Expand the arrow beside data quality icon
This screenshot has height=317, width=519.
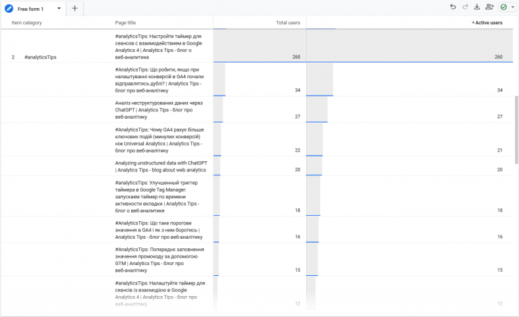(x=513, y=7)
